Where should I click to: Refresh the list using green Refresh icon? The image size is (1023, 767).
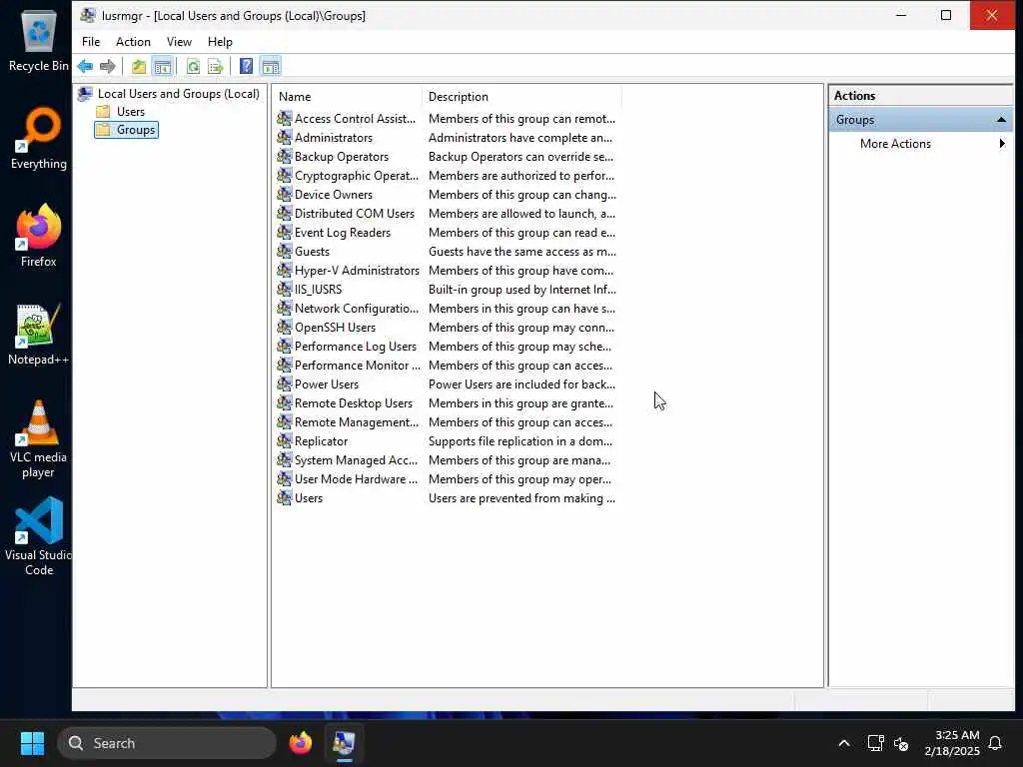pyautogui.click(x=193, y=66)
